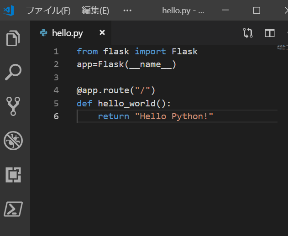Select the hello.py editor tab

coord(67,33)
